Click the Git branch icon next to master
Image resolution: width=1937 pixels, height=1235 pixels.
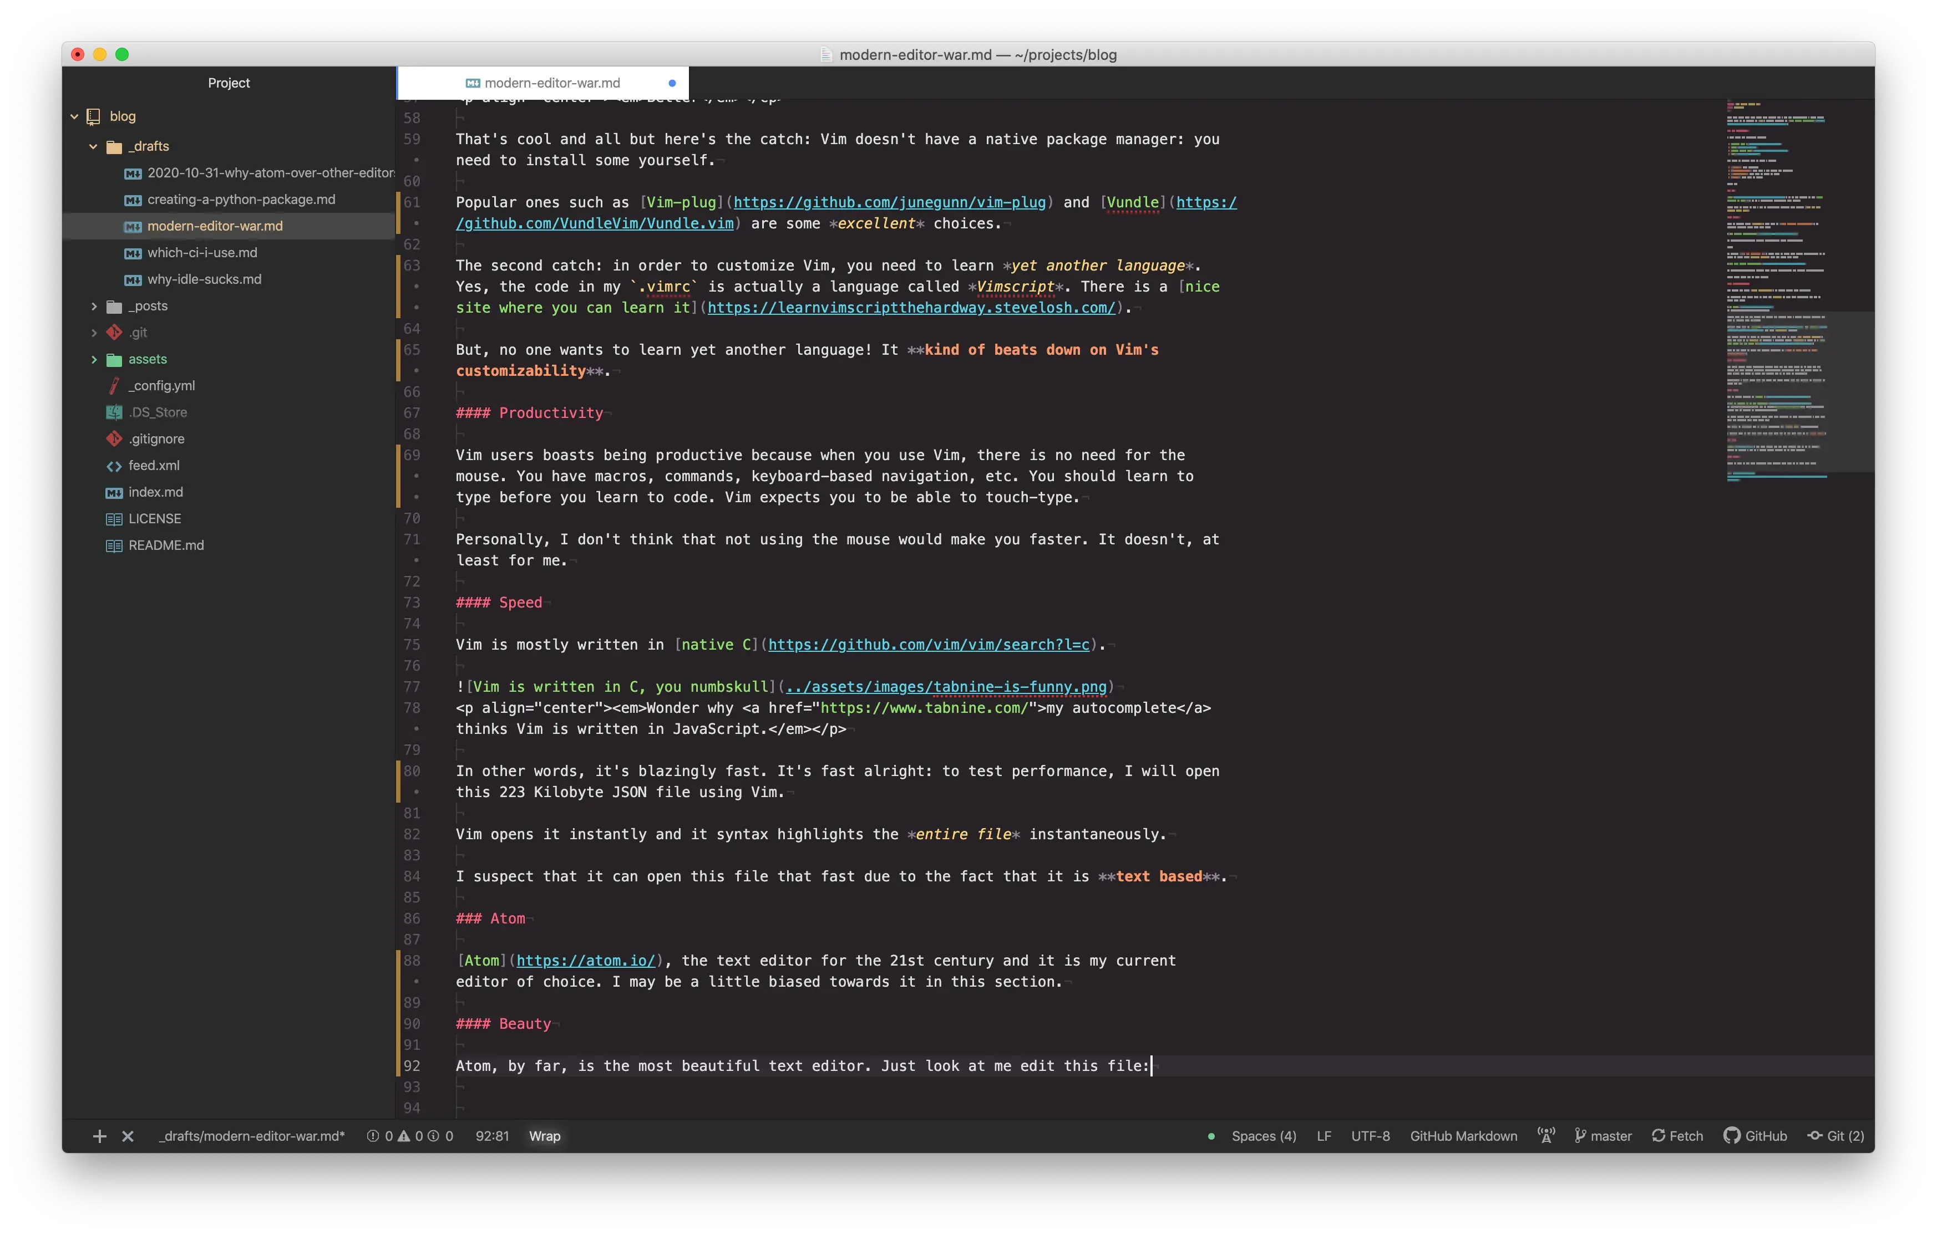(1581, 1136)
